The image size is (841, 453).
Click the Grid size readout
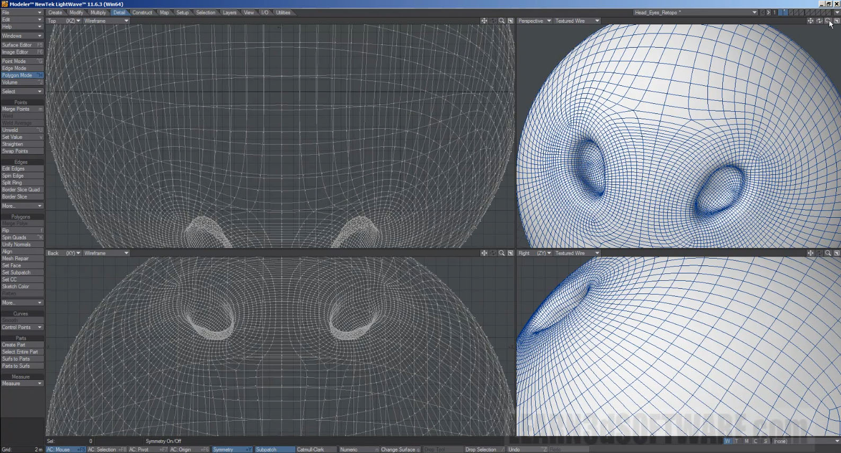[22, 450]
